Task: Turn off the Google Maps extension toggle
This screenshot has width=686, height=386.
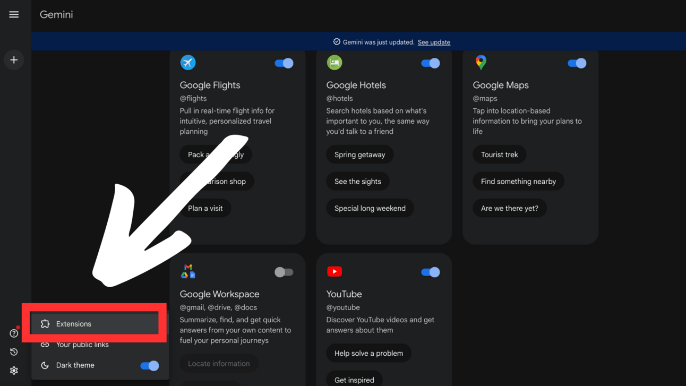Action: point(577,63)
